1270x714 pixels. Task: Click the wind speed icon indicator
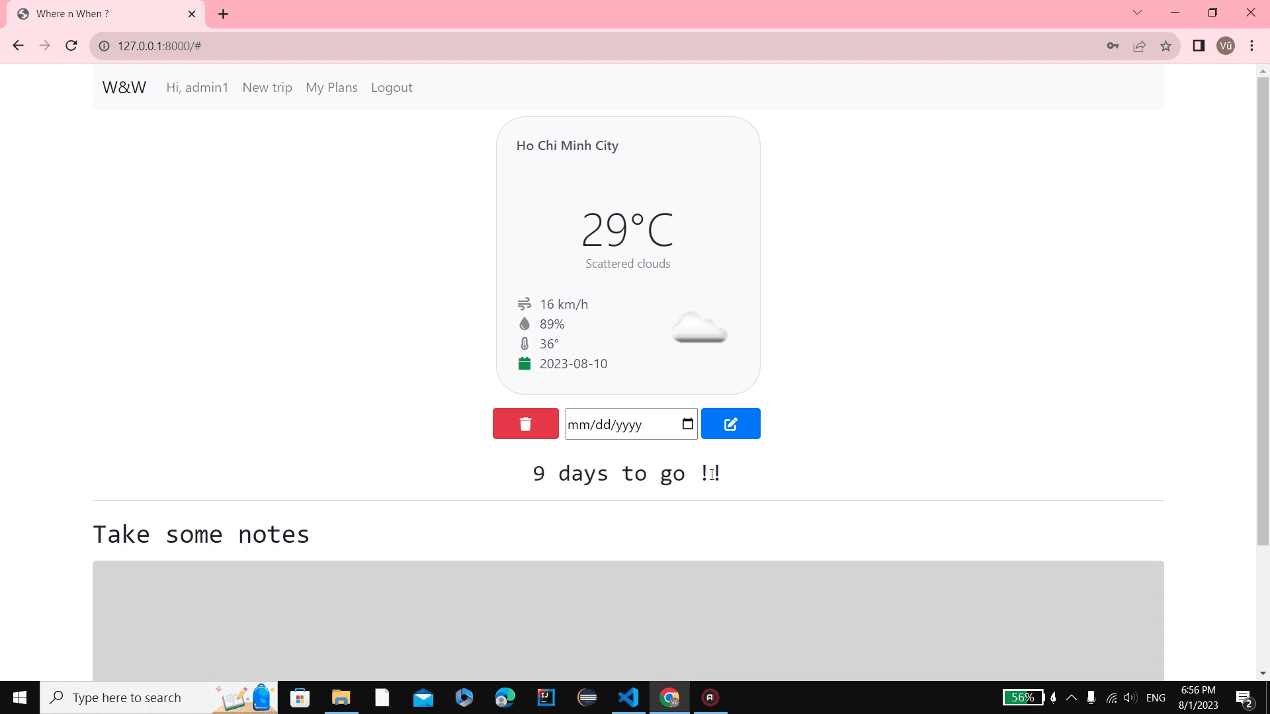pyautogui.click(x=525, y=304)
